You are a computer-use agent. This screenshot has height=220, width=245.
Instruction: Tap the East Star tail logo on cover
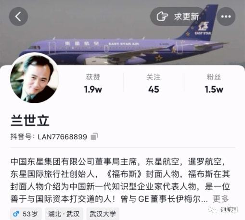coord(203,28)
